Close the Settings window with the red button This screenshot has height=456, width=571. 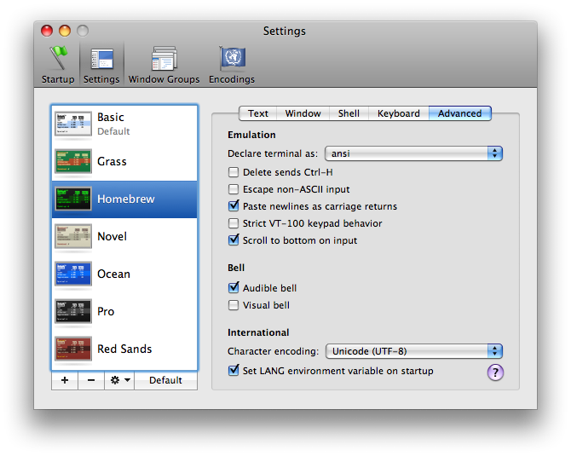coord(47,31)
